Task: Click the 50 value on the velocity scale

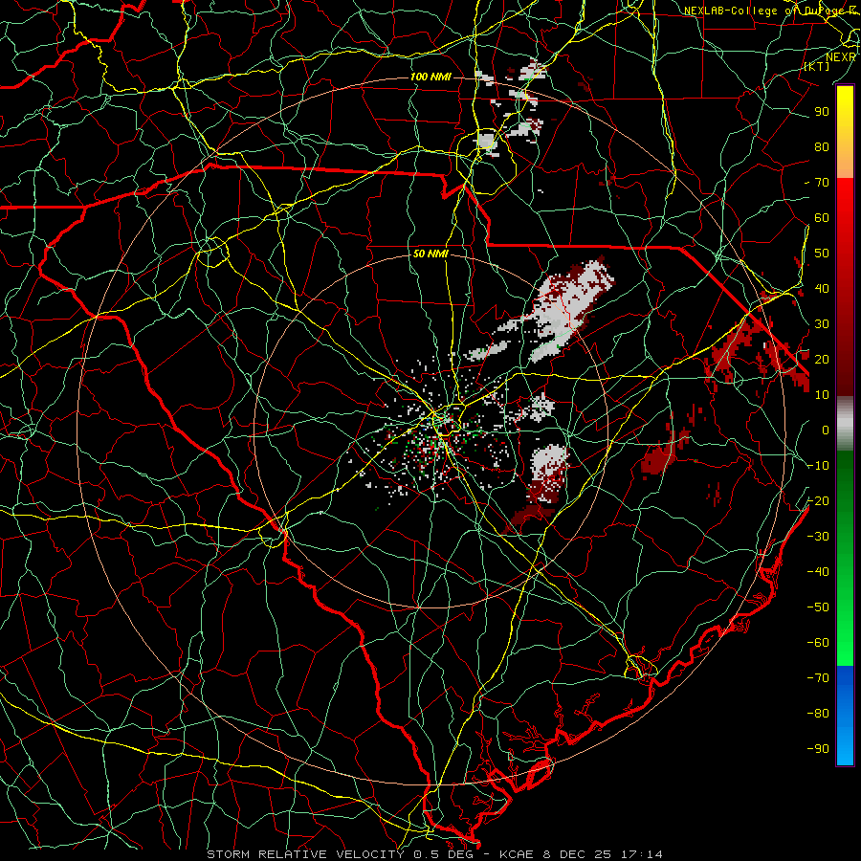Action: 822,254
